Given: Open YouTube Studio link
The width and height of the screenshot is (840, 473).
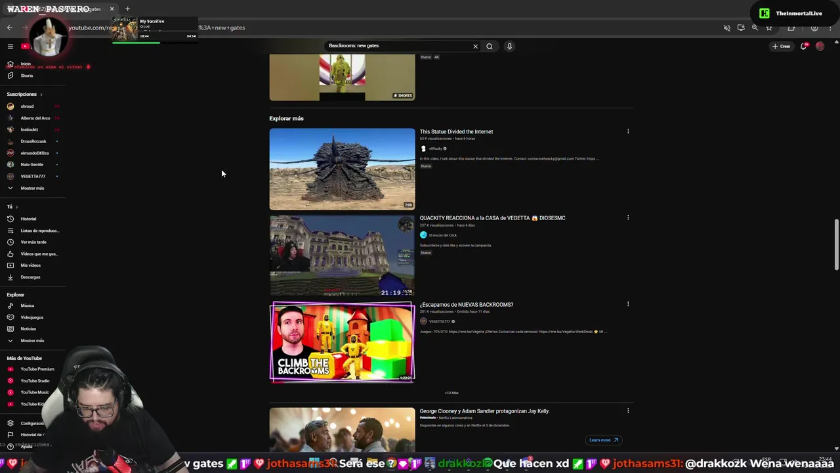Looking at the screenshot, I should pyautogui.click(x=35, y=381).
